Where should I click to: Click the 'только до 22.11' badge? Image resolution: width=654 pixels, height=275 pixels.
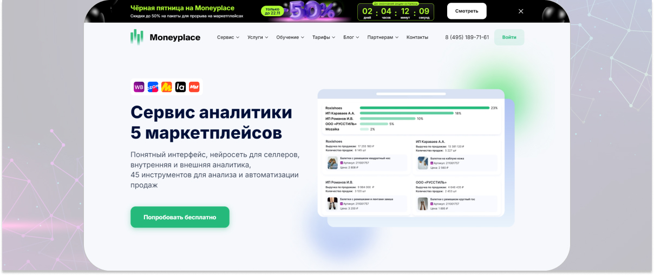(x=272, y=11)
